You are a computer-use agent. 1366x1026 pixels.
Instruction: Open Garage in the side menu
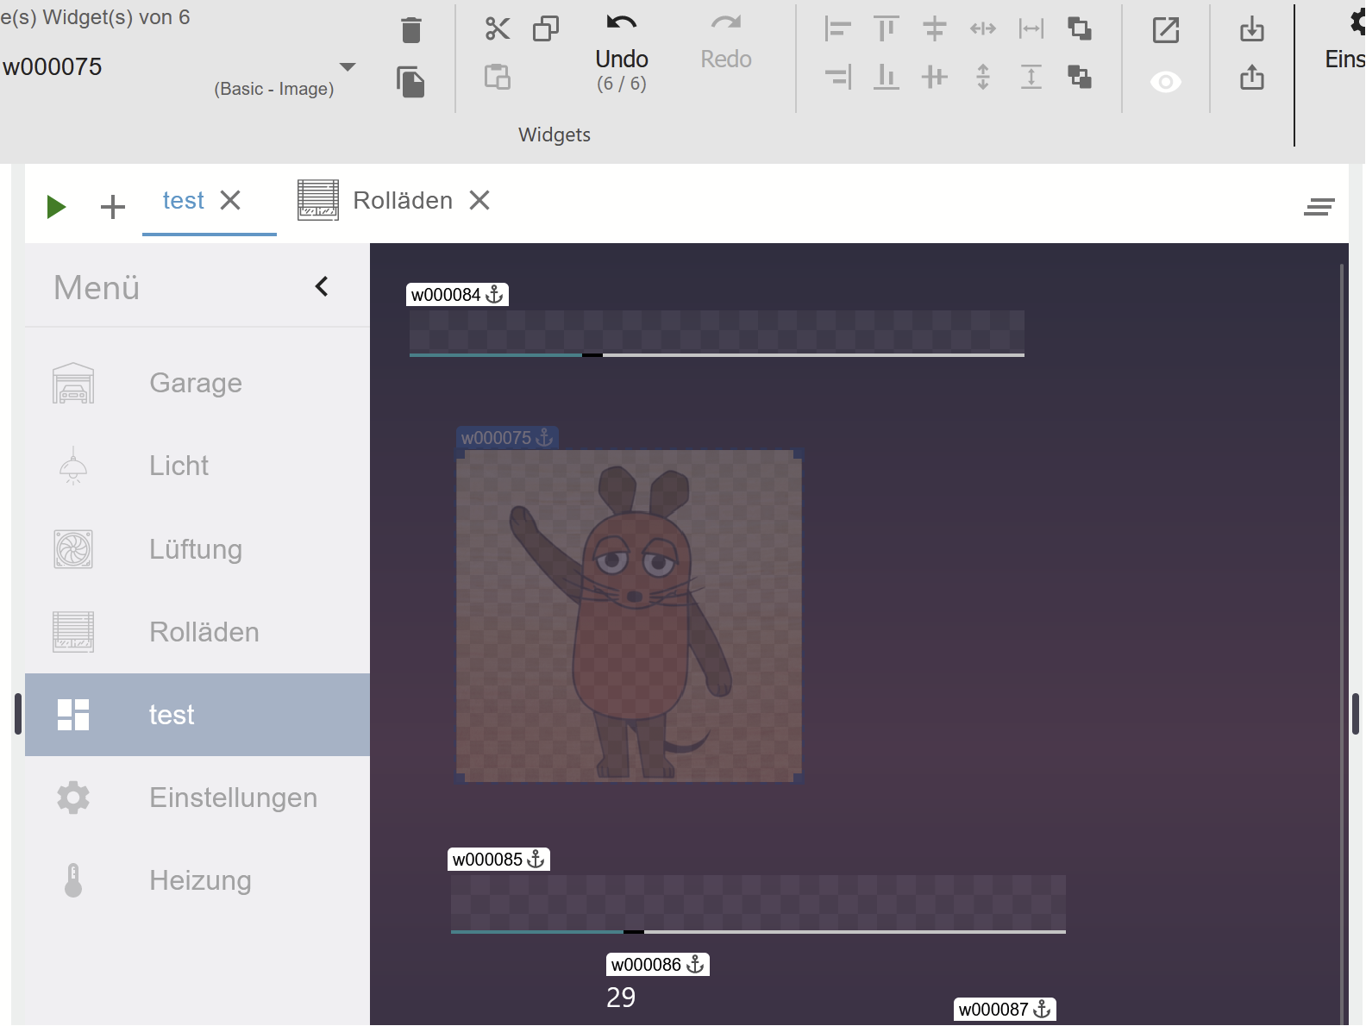(x=197, y=383)
